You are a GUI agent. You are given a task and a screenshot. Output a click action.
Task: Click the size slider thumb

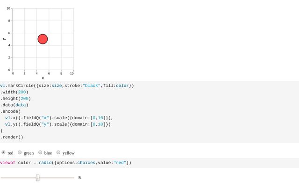tap(38, 178)
